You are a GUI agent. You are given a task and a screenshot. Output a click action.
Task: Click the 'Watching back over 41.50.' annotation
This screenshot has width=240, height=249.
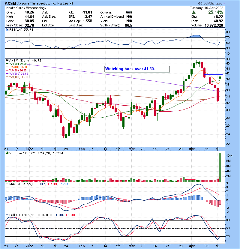(x=137, y=69)
